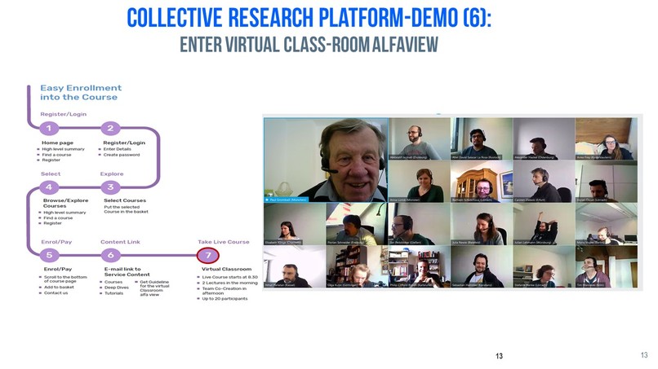Click the 'Select Courses' step title

tap(125, 200)
